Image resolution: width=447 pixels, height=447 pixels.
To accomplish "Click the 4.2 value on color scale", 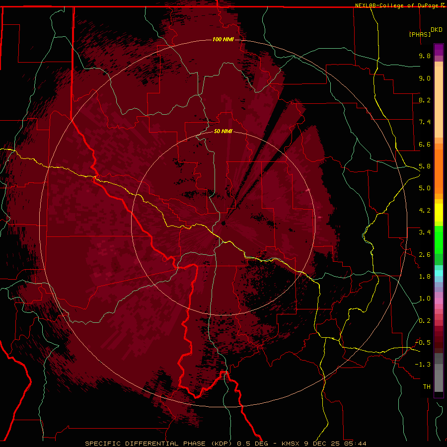I will (x=425, y=211).
